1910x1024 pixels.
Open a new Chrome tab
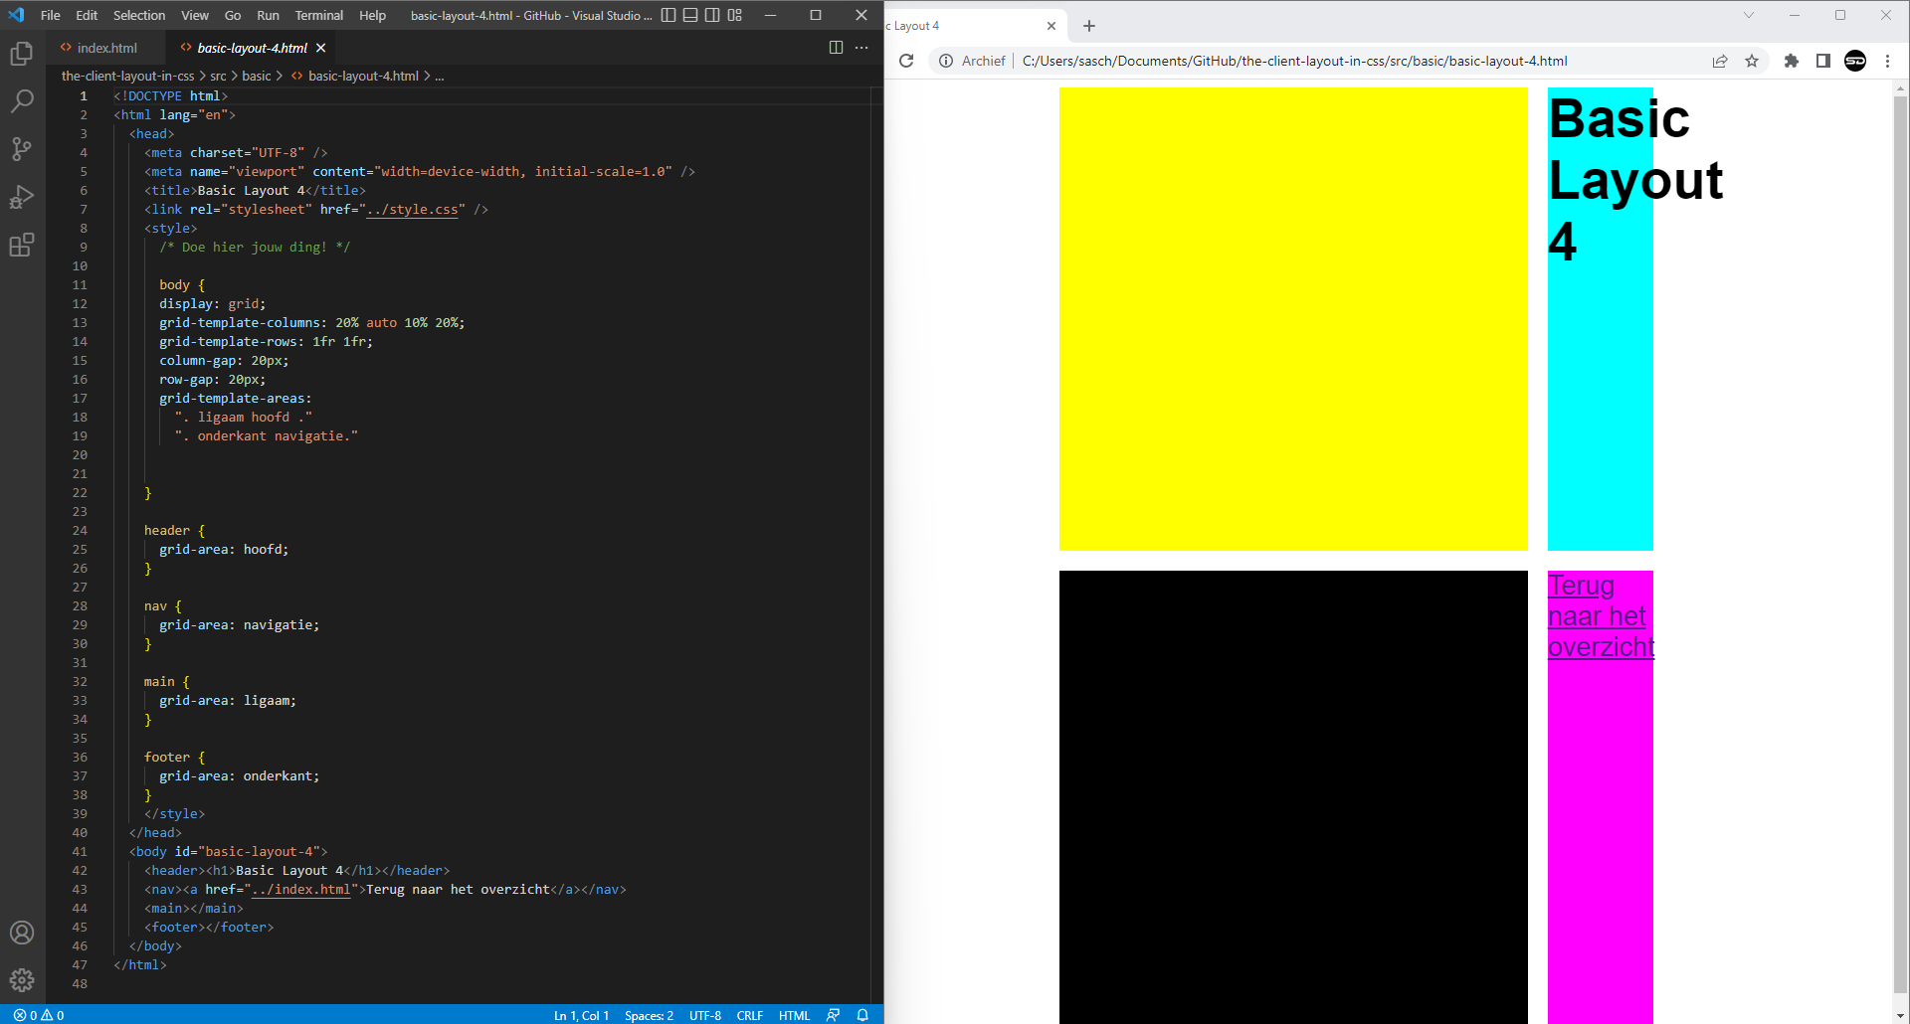pyautogui.click(x=1089, y=26)
